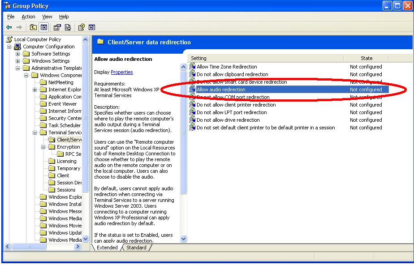This screenshot has height=265, width=414.
Task: Click the Forward arrow in the toolbar
Action: (x=19, y=27)
